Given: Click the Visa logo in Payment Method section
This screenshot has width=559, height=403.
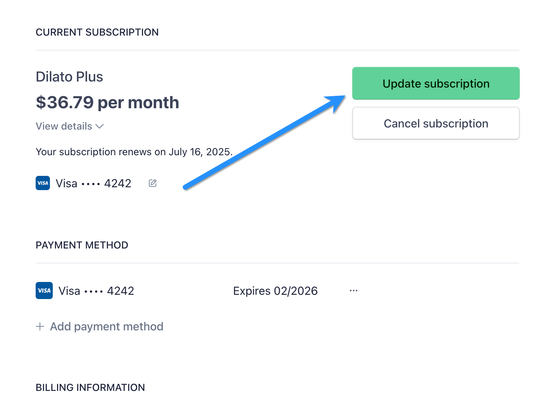Looking at the screenshot, I should pyautogui.click(x=44, y=291).
